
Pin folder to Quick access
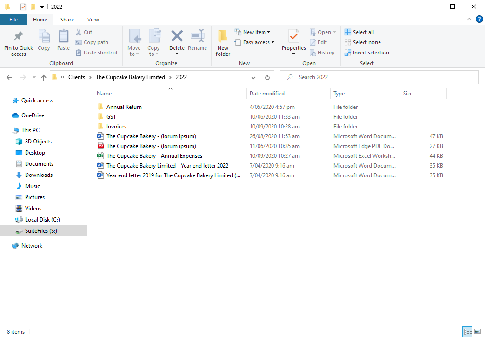(x=19, y=43)
